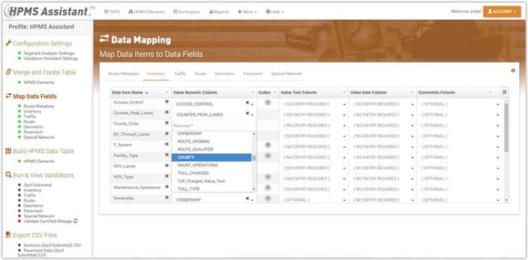Select ROUTE_QUALIFIER in the dropdown list
This screenshot has height=260, width=528.
tap(211, 149)
